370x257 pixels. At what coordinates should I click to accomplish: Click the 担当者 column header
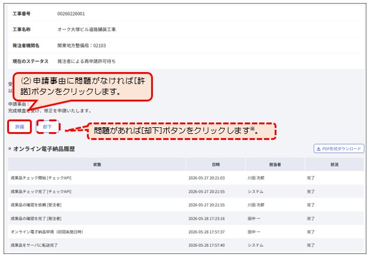tap(275, 165)
